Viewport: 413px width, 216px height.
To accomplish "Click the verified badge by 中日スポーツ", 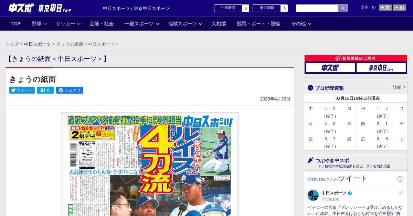I will [350, 193].
